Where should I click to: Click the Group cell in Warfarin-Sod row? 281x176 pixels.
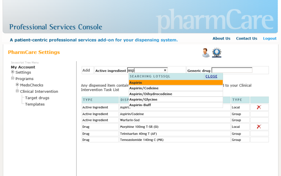(240, 120)
